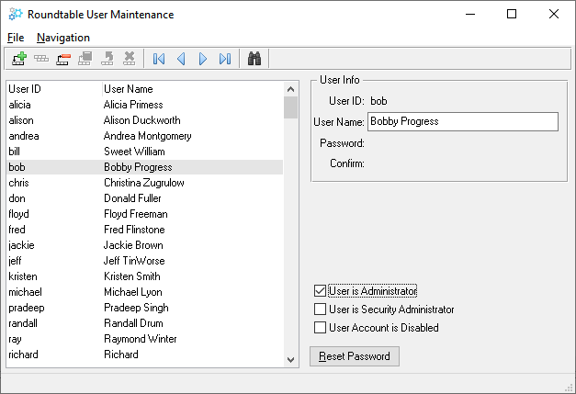Select the randall user row
The image size is (576, 394).
point(145,323)
